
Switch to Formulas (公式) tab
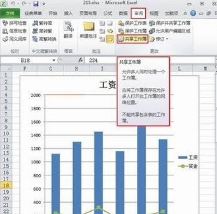108,14
